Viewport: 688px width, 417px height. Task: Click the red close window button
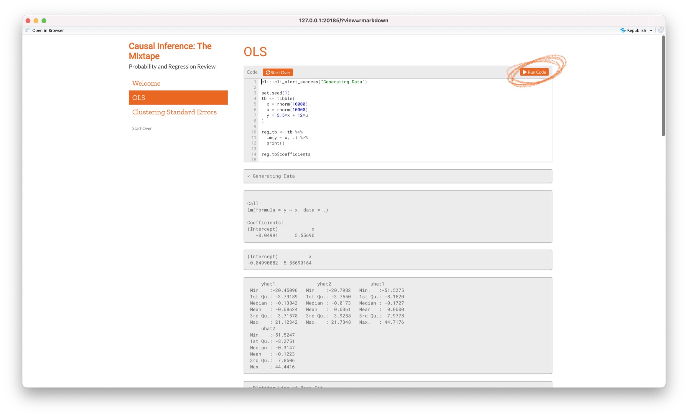click(28, 21)
